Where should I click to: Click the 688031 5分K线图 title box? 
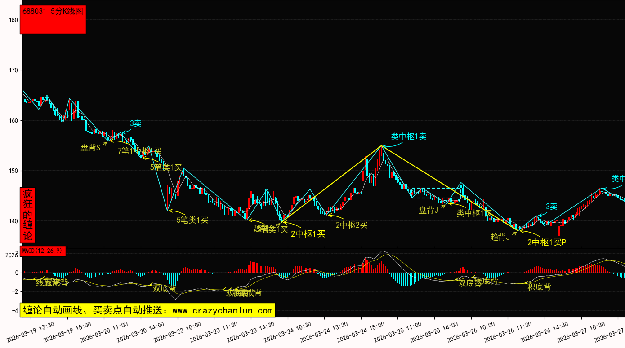[53, 20]
